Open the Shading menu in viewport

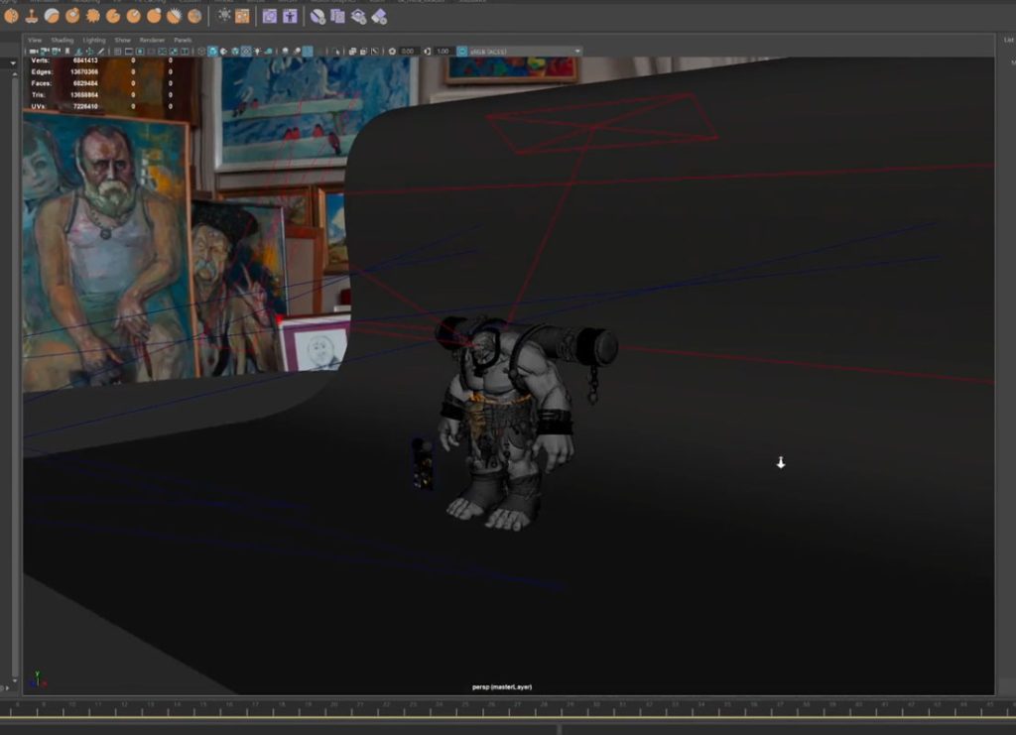click(63, 40)
